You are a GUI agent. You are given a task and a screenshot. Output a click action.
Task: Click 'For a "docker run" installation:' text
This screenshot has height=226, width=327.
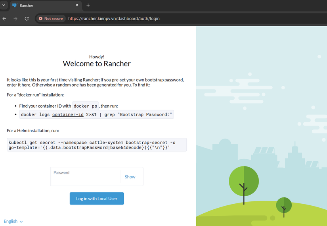point(35,95)
